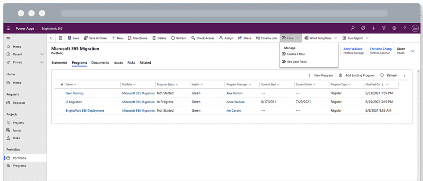Click the back arrow in command bar
Viewport: 423px width, 181px height.
pos(51,38)
